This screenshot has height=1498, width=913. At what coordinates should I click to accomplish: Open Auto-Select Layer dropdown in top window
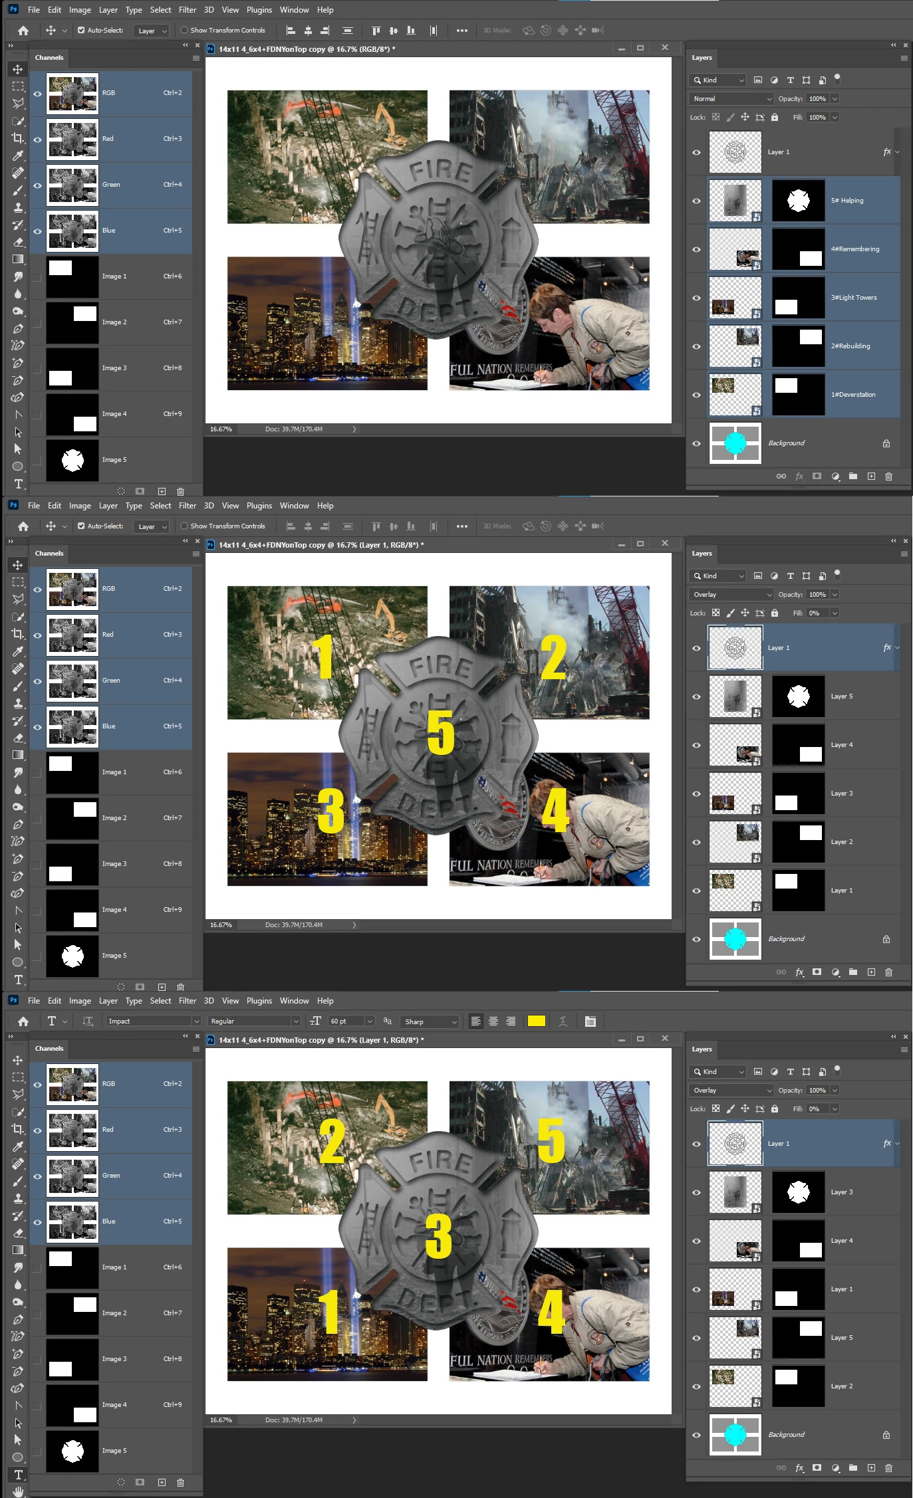tap(152, 31)
